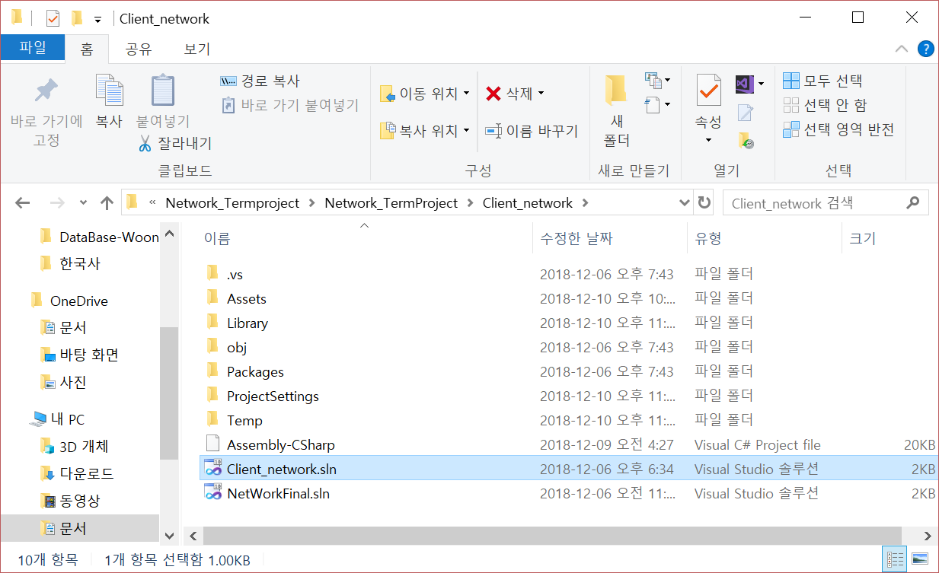Open the address bar folder history dropdown
939x573 pixels.
[684, 202]
